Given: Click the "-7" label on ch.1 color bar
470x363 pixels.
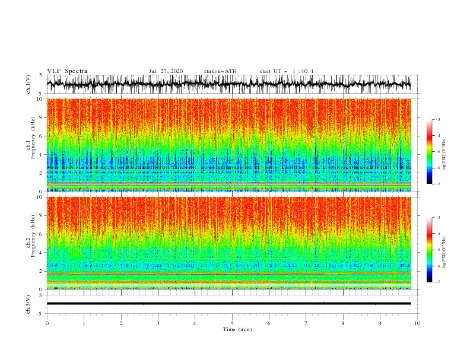Looking at the screenshot, I should pos(438,184).
